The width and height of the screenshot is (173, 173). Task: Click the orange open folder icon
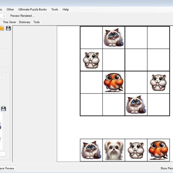(x=1, y=28)
